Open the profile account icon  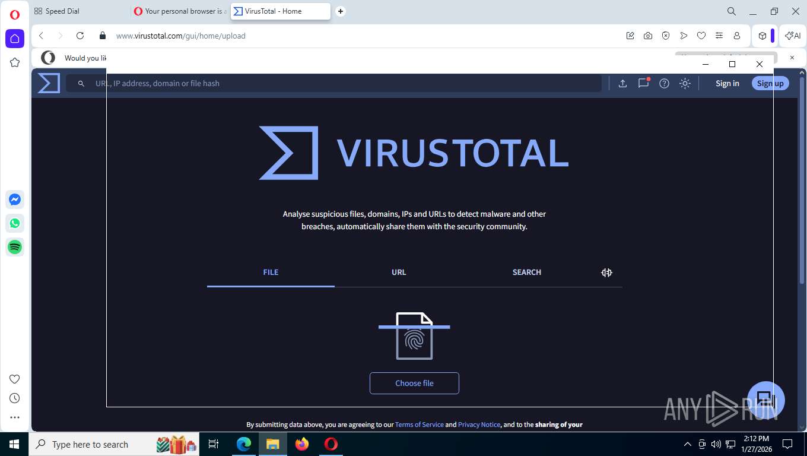(737, 36)
